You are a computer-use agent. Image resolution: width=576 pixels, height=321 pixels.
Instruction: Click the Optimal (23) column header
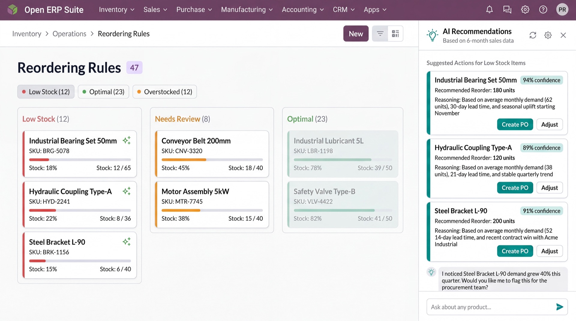point(307,119)
